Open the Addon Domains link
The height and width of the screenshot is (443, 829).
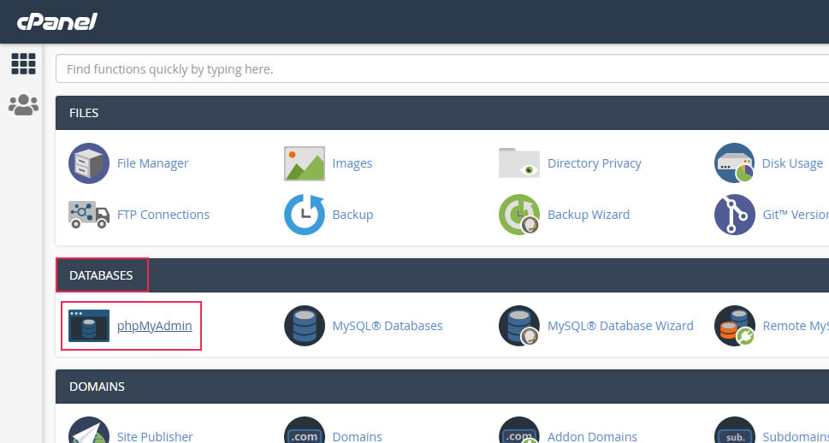592,437
